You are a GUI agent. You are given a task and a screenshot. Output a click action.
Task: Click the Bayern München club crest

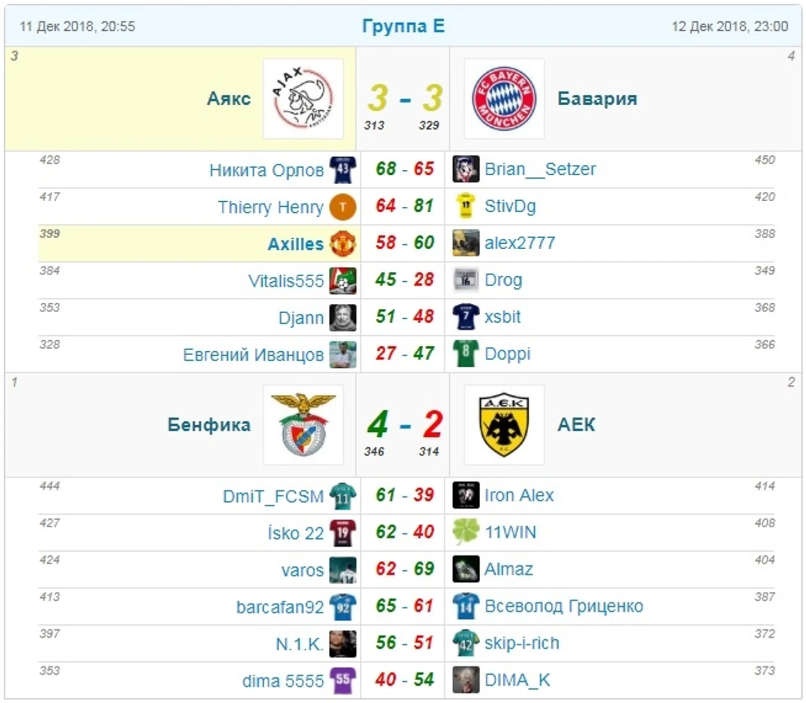504,99
